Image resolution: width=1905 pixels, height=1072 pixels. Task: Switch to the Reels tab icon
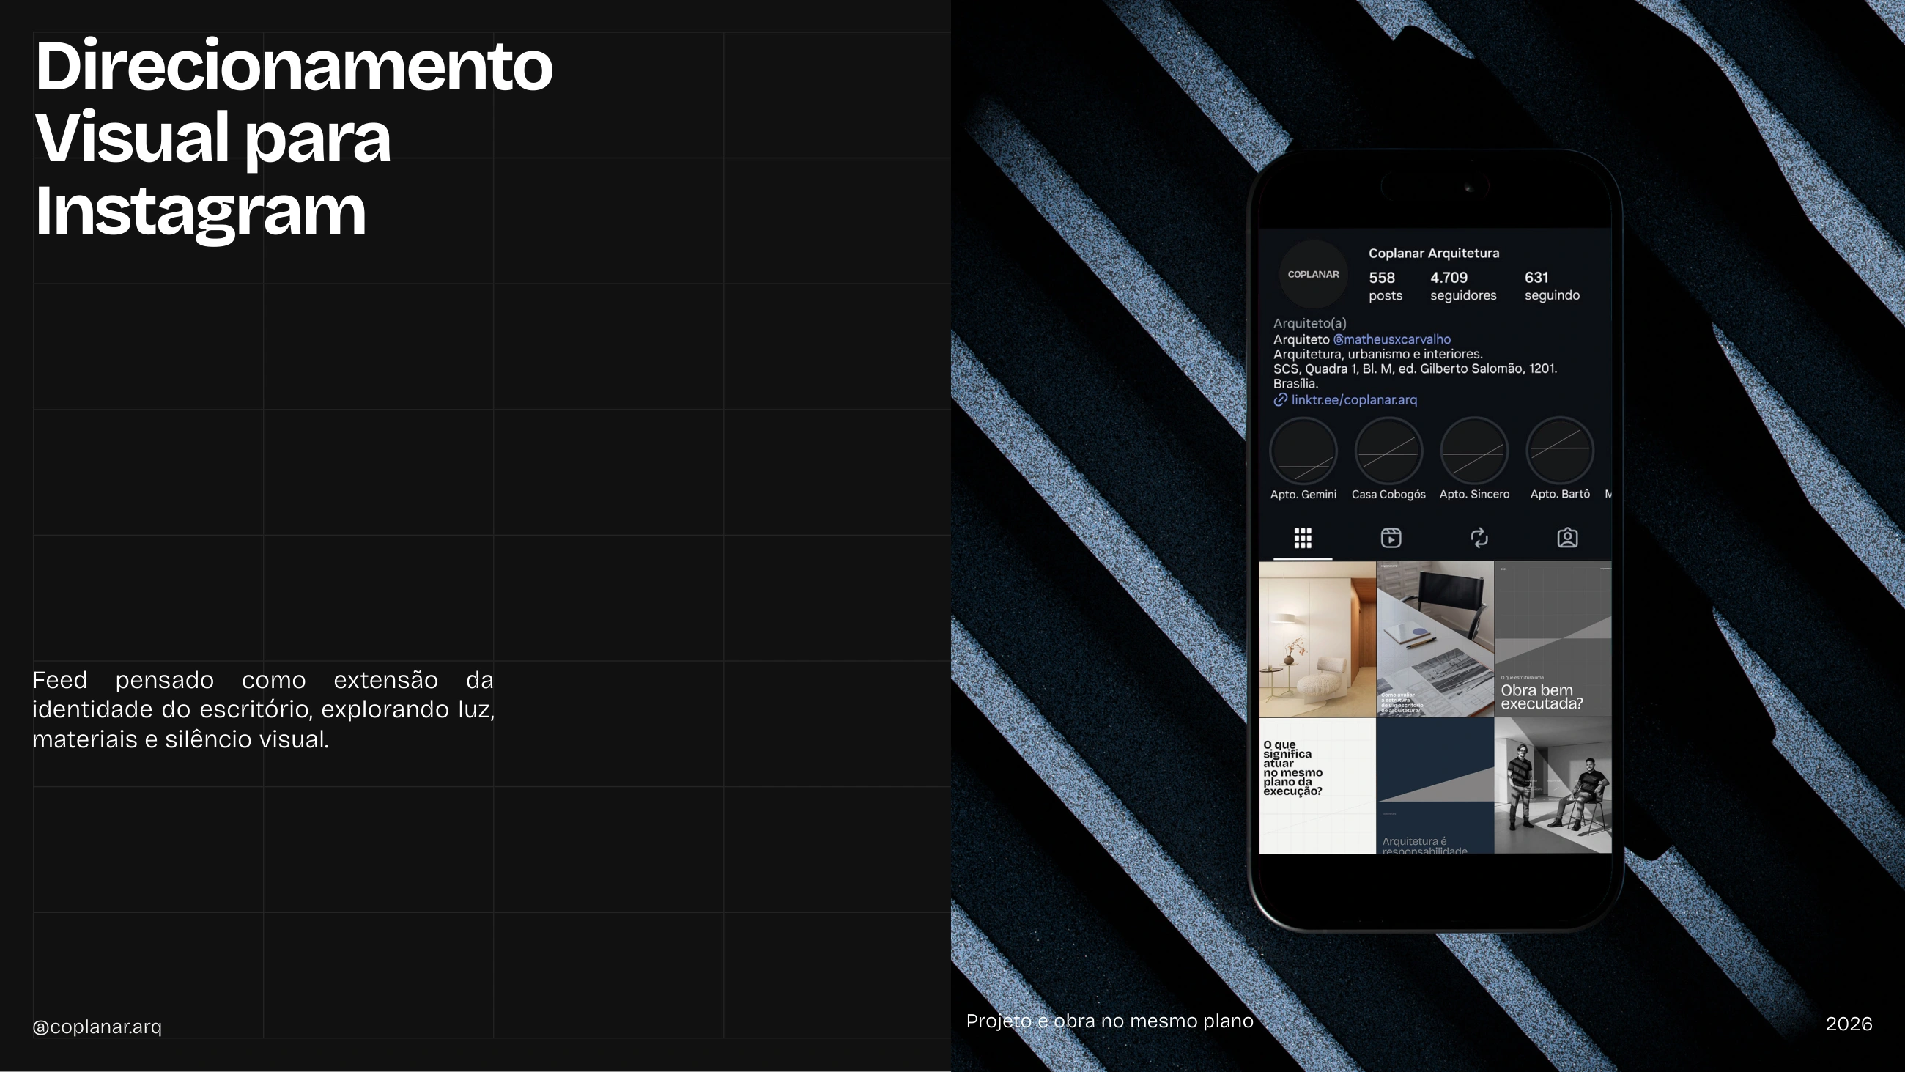click(1391, 538)
